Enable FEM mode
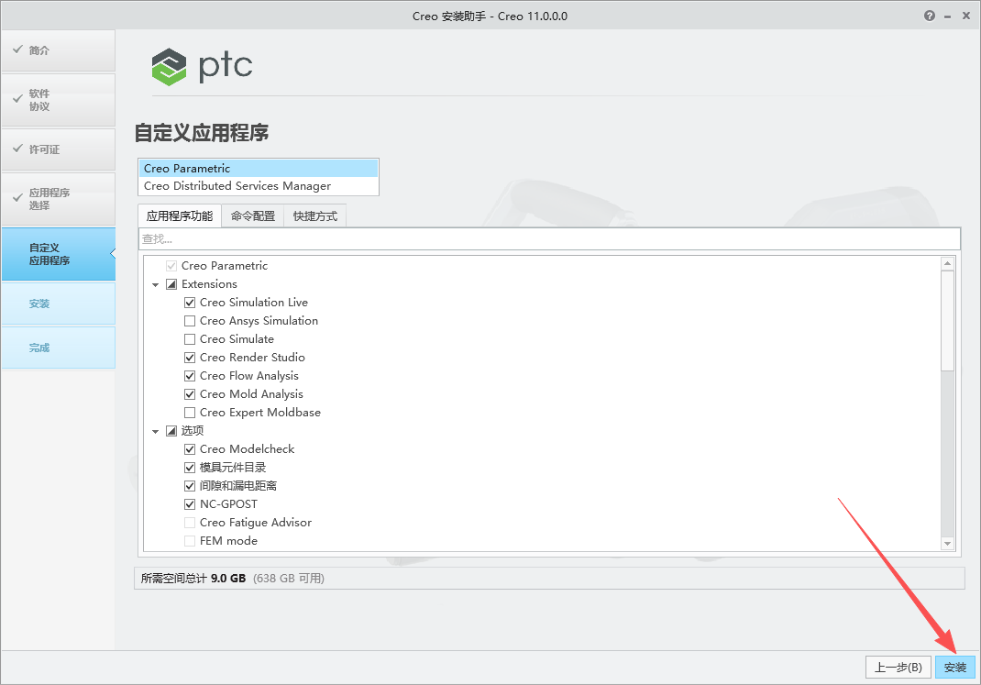981x685 pixels. click(x=190, y=540)
